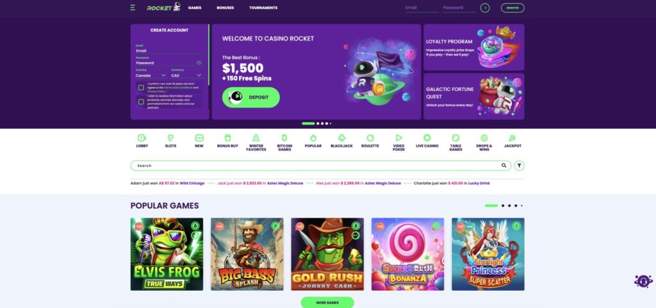
Task: Expand the Currency dropdown showing CAD
Action: tap(186, 76)
